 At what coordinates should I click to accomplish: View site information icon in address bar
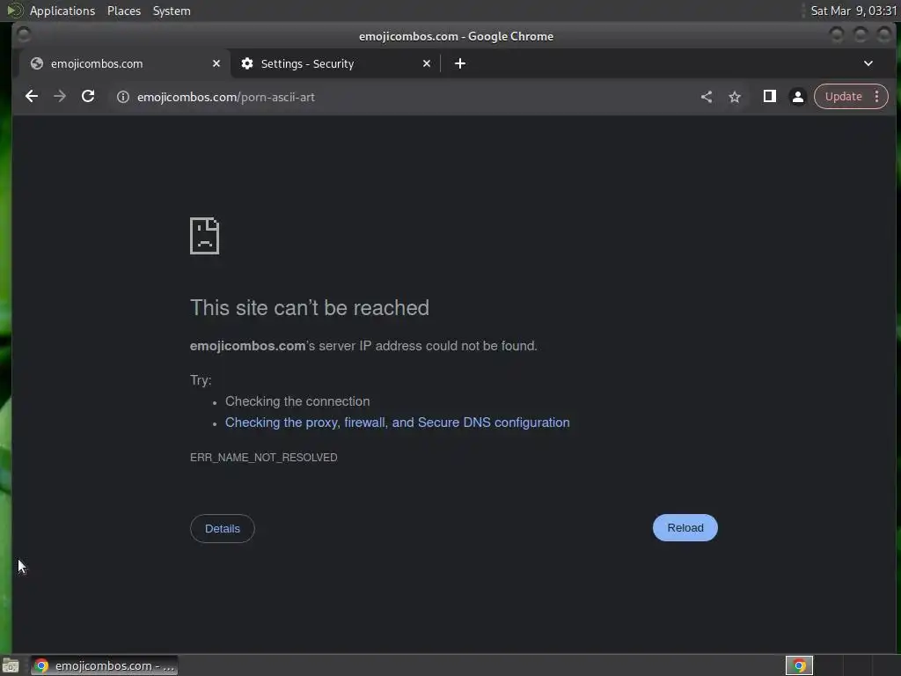click(x=123, y=97)
